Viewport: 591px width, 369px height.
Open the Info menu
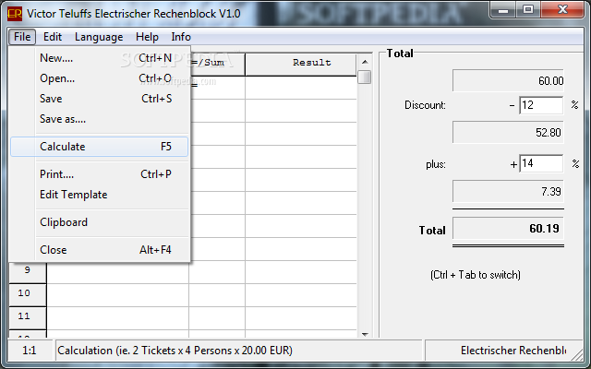click(x=181, y=37)
